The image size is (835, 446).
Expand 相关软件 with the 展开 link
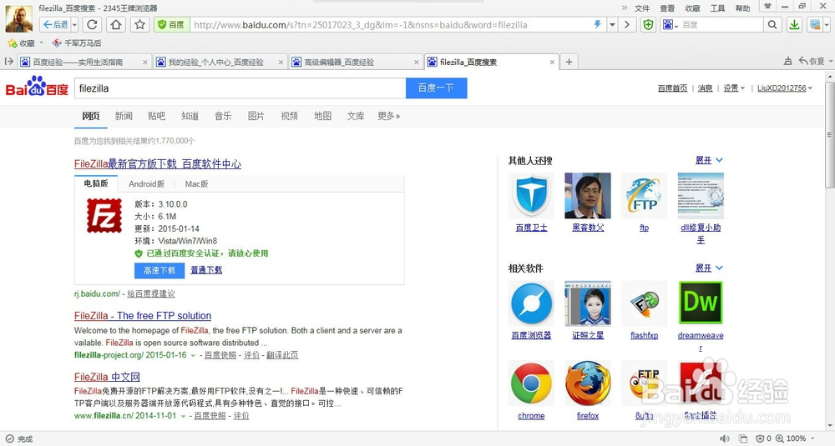[709, 268]
